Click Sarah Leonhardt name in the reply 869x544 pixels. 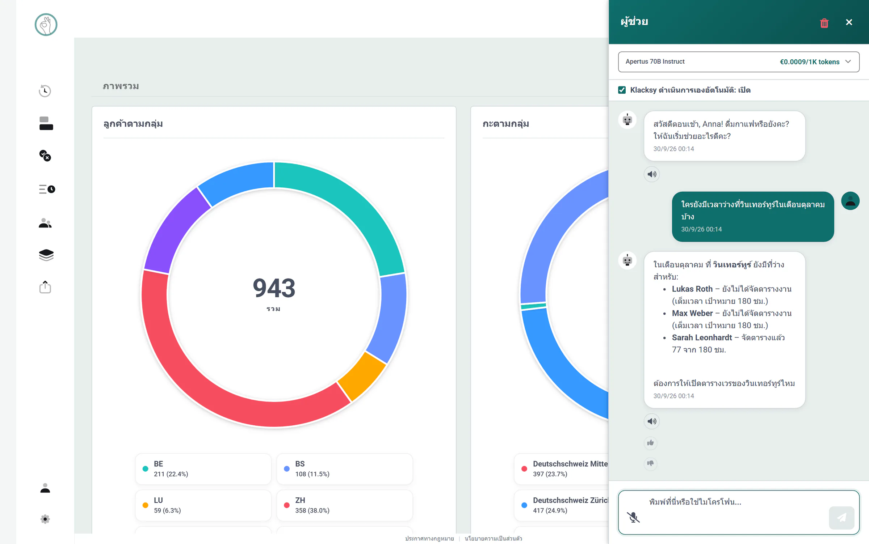[702, 337]
